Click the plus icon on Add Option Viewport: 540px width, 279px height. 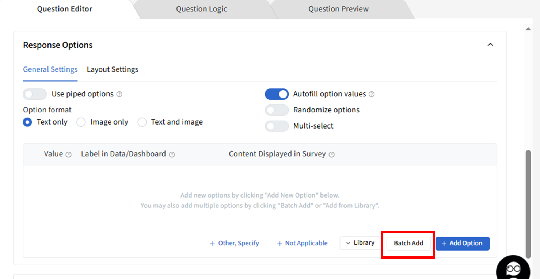(444, 244)
